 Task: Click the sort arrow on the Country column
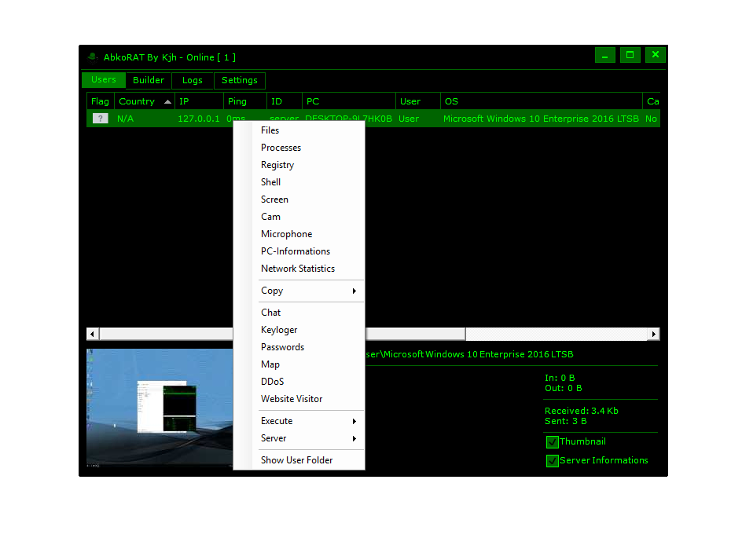click(x=167, y=102)
